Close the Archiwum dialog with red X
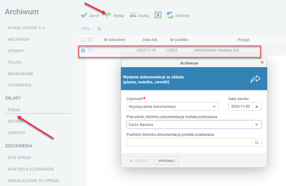The height and width of the screenshot is (186, 286). coord(262,62)
